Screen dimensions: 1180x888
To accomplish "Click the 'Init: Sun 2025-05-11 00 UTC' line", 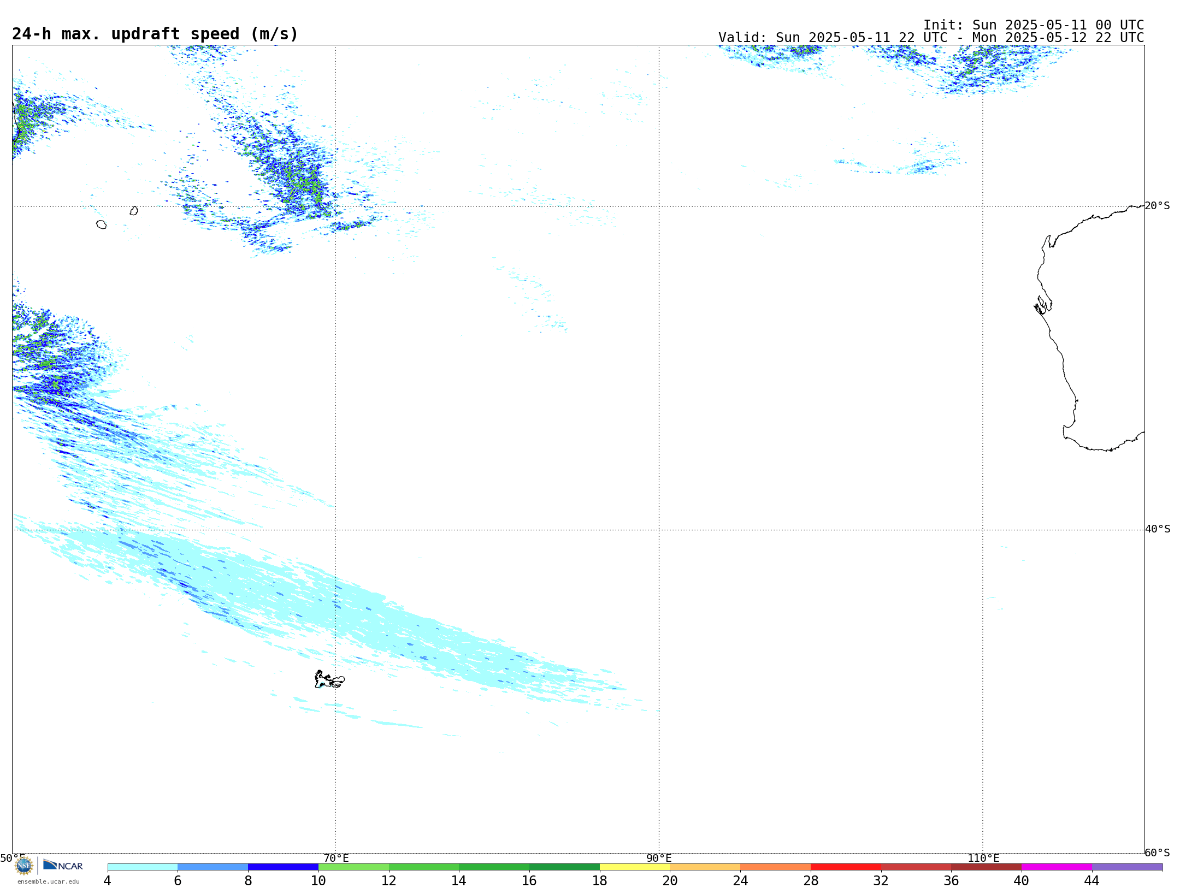I will (x=1034, y=25).
